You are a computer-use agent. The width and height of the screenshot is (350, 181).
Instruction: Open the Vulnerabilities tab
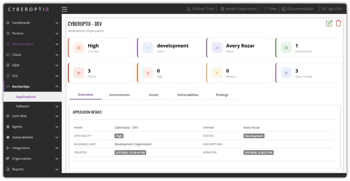188,95
